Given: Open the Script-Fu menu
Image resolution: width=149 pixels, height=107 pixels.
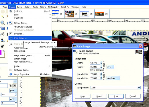Looking at the screenshot, I should coord(65,7).
